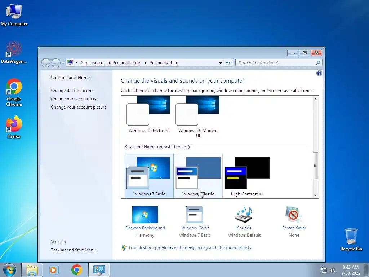Minimize the Personalization window
Viewport: 369px width, 277px height.
click(x=293, y=53)
